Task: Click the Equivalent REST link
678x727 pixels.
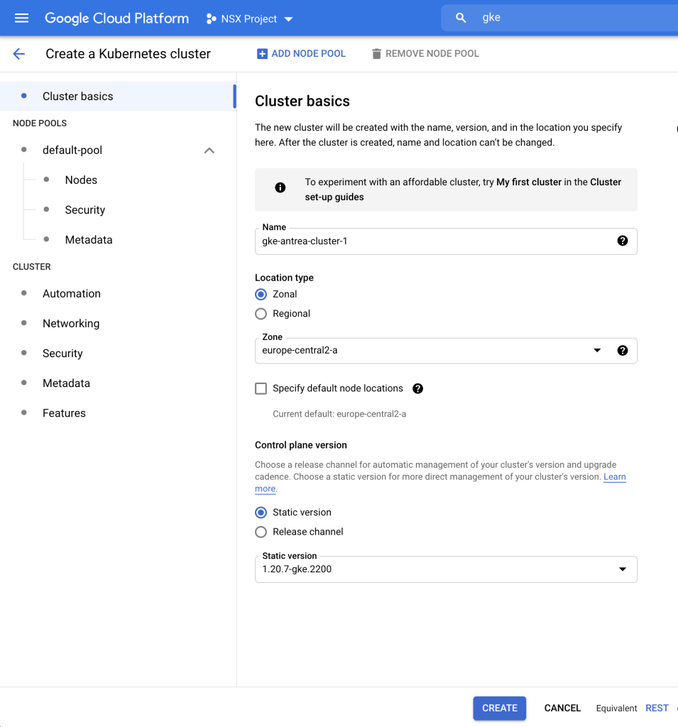Action: coord(657,708)
